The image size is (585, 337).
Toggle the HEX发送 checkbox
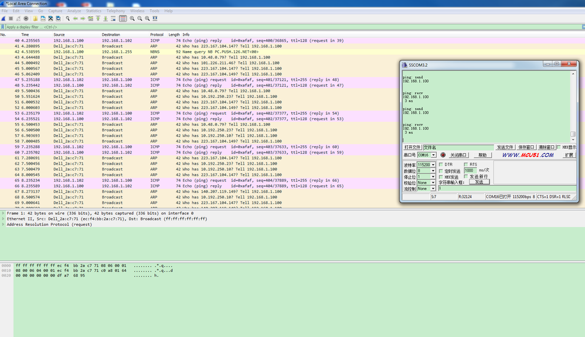[441, 177]
